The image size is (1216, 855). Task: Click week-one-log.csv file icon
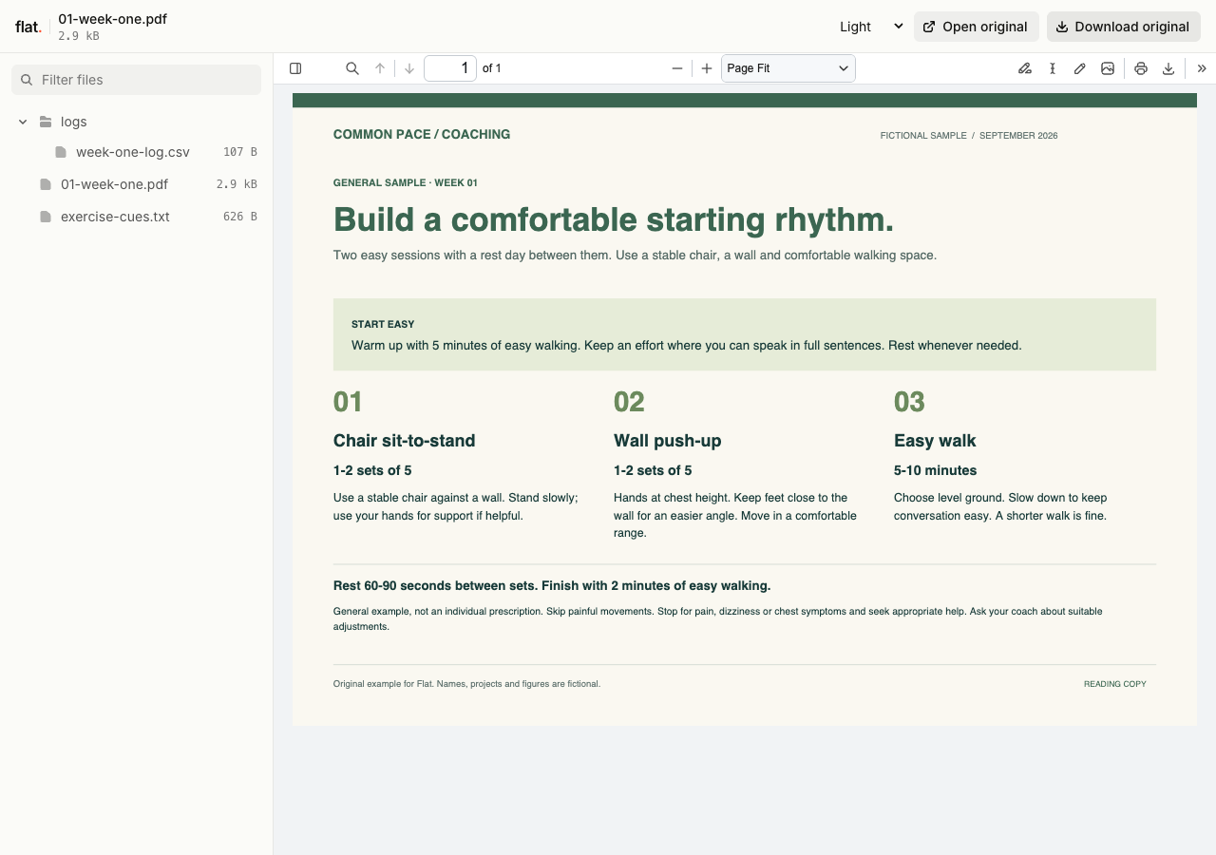pyautogui.click(x=61, y=152)
